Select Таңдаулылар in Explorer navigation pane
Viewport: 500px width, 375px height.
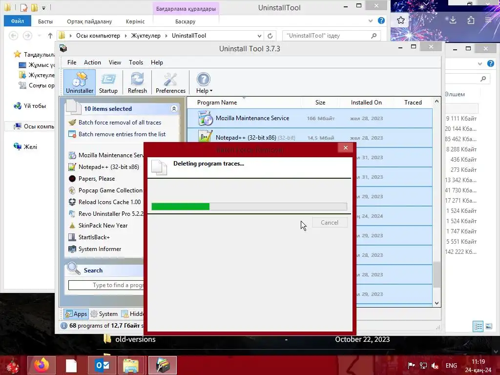[x=34, y=55]
